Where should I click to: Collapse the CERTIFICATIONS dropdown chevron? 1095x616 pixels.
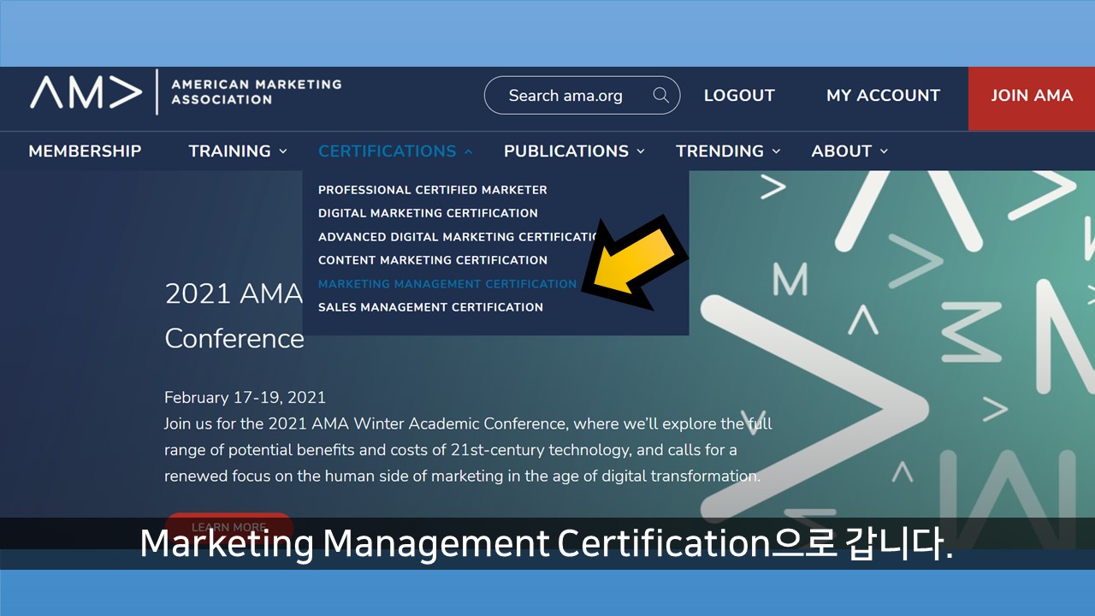coord(468,151)
